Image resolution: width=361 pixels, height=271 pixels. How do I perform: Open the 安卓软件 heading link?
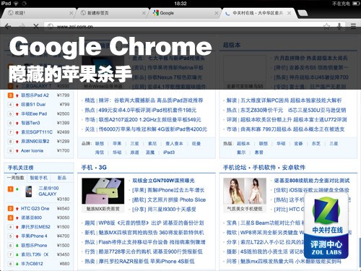pyautogui.click(x=294, y=168)
